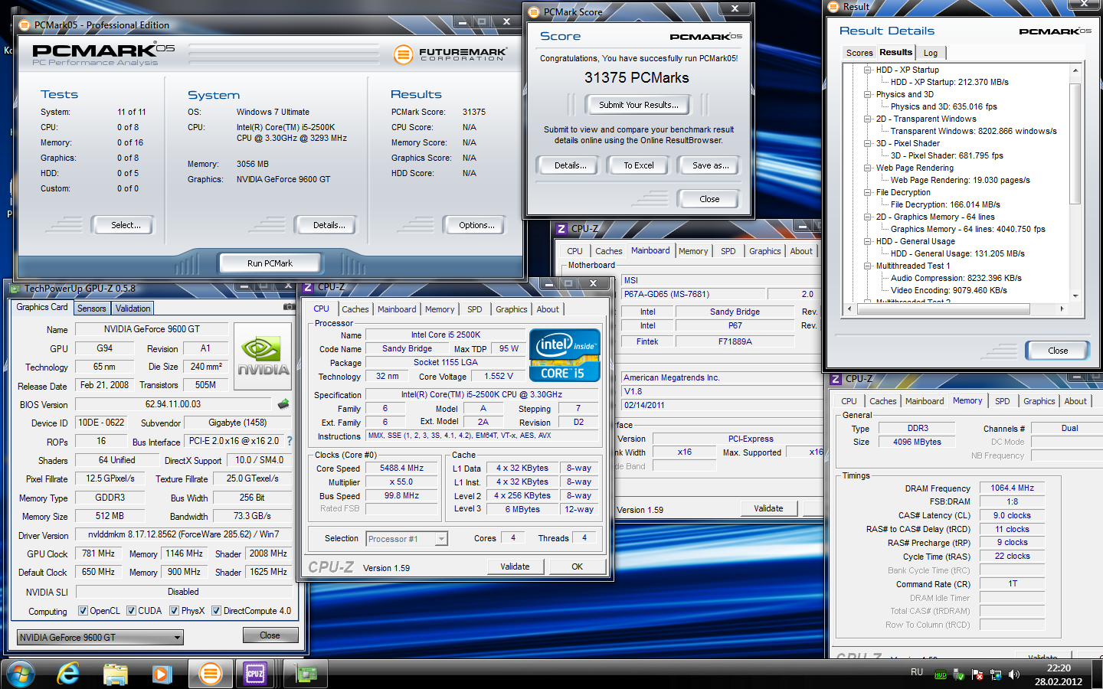1103x689 pixels.
Task: Click Intel Core i5 logo in CPU-Z
Action: tap(565, 355)
